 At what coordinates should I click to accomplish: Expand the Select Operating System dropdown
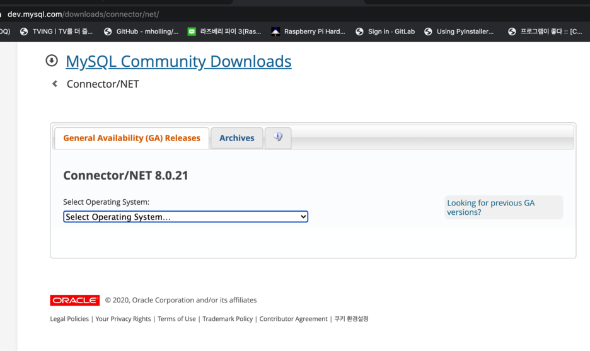185,217
